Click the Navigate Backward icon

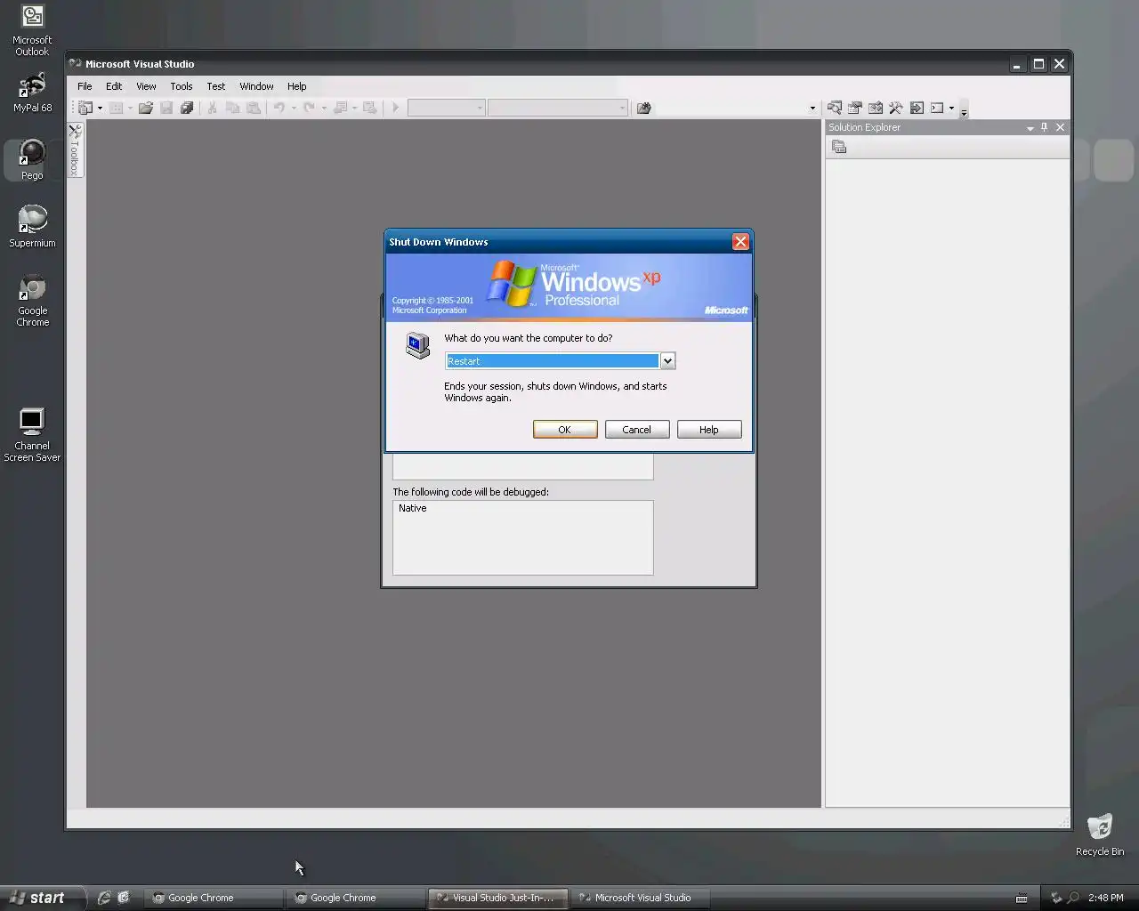coord(339,108)
